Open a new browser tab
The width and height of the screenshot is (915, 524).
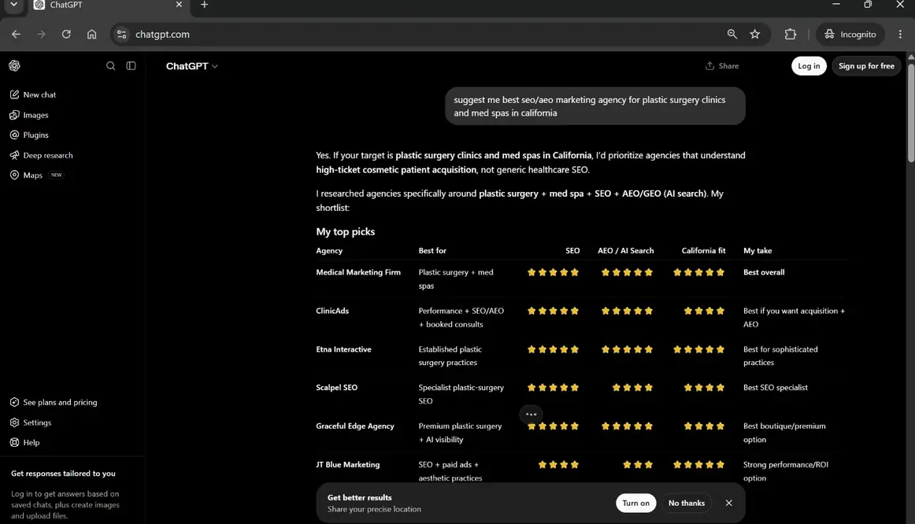204,5
